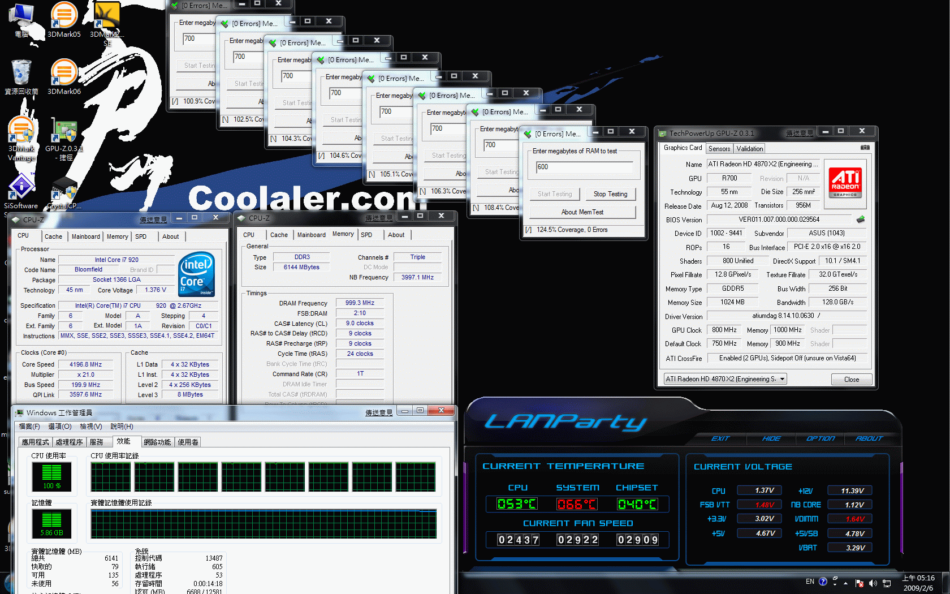Open the Options menu in Task Manager
The width and height of the screenshot is (950, 594).
60,427
